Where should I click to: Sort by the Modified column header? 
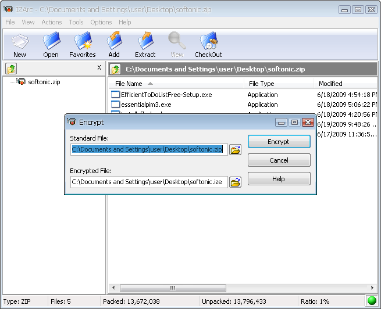(346, 84)
